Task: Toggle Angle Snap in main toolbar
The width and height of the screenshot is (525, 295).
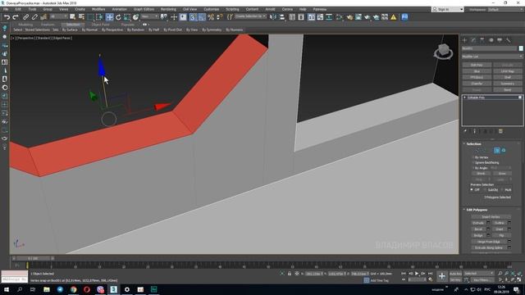Action: click(202, 17)
